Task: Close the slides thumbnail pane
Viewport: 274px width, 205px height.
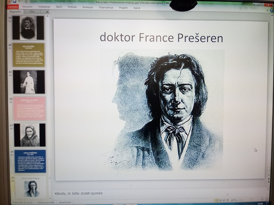Action: point(47,12)
